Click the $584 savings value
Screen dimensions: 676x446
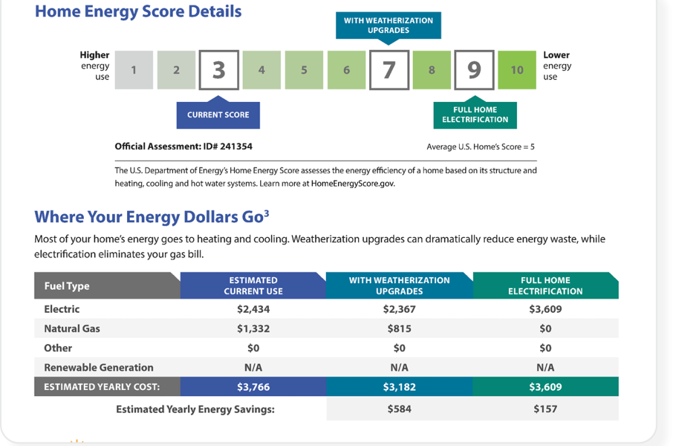tap(400, 409)
